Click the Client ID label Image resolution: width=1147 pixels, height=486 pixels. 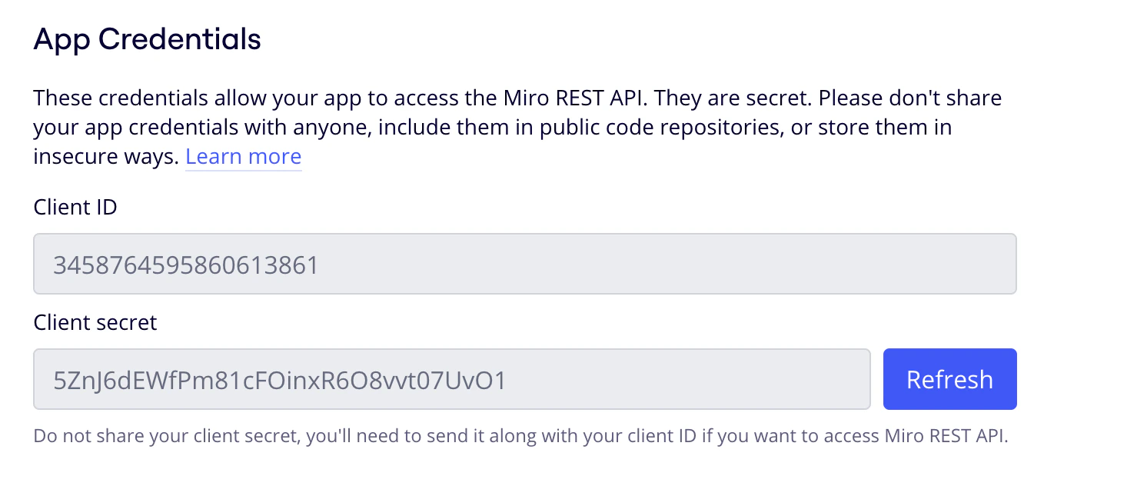point(75,206)
